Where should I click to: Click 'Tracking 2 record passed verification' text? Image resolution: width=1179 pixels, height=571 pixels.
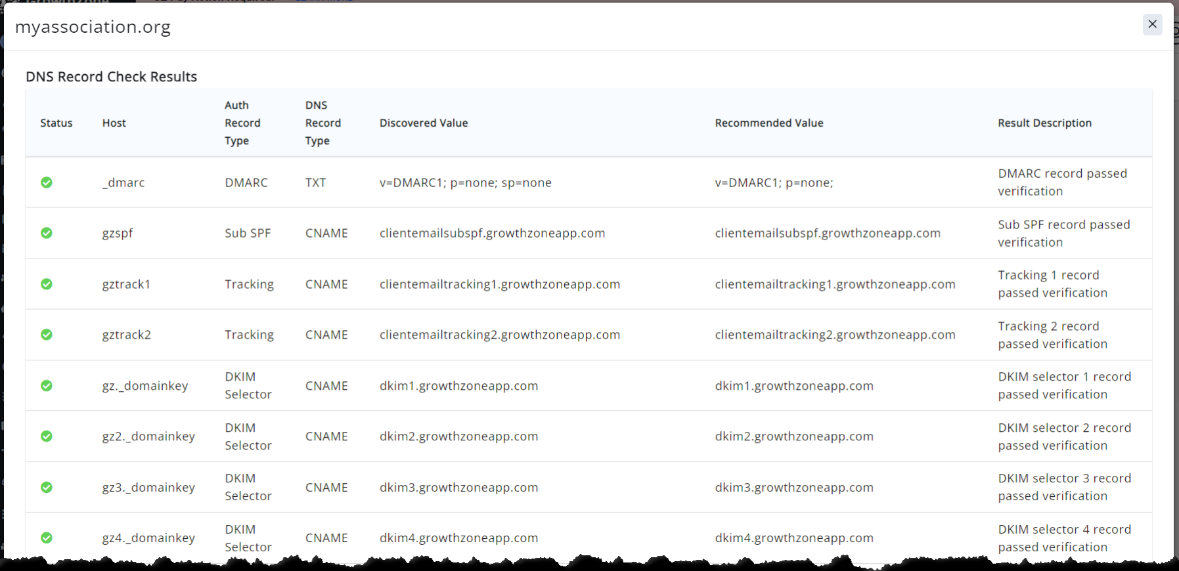1053,335
